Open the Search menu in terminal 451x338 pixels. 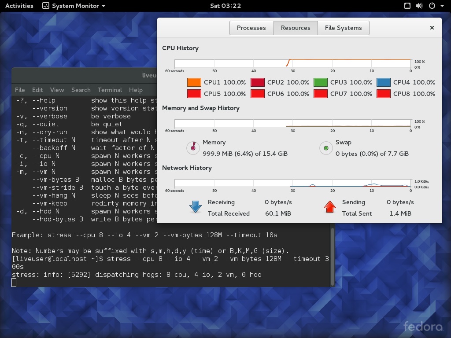point(81,90)
